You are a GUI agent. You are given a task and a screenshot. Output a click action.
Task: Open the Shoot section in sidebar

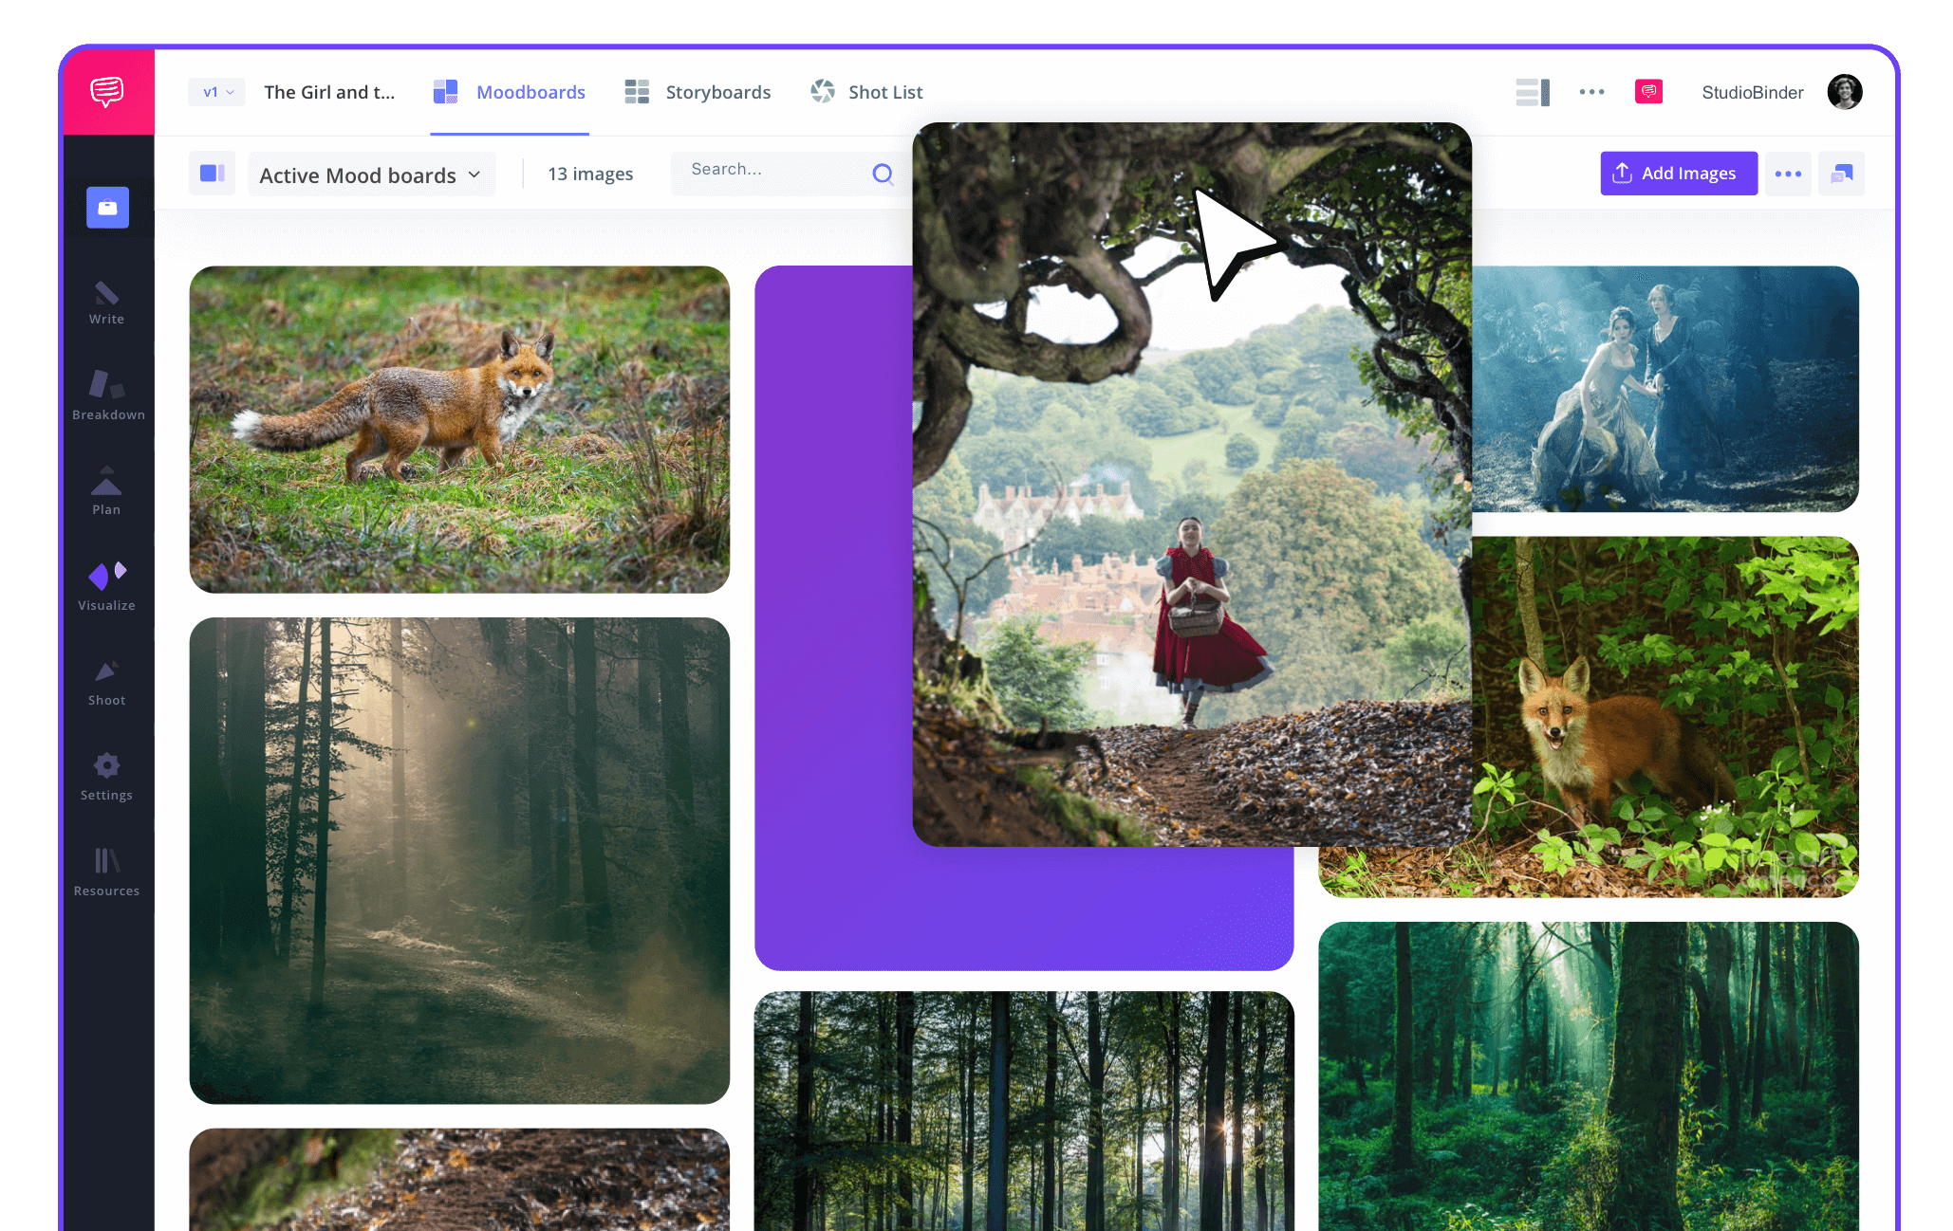(x=106, y=683)
